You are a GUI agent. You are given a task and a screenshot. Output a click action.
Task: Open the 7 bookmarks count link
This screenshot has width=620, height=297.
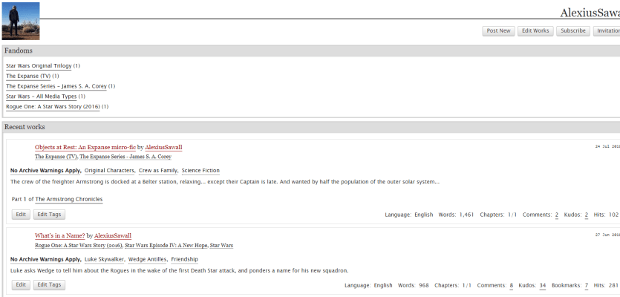pos(587,286)
